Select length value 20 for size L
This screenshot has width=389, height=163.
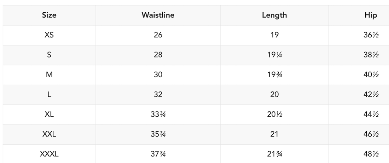coord(274,94)
